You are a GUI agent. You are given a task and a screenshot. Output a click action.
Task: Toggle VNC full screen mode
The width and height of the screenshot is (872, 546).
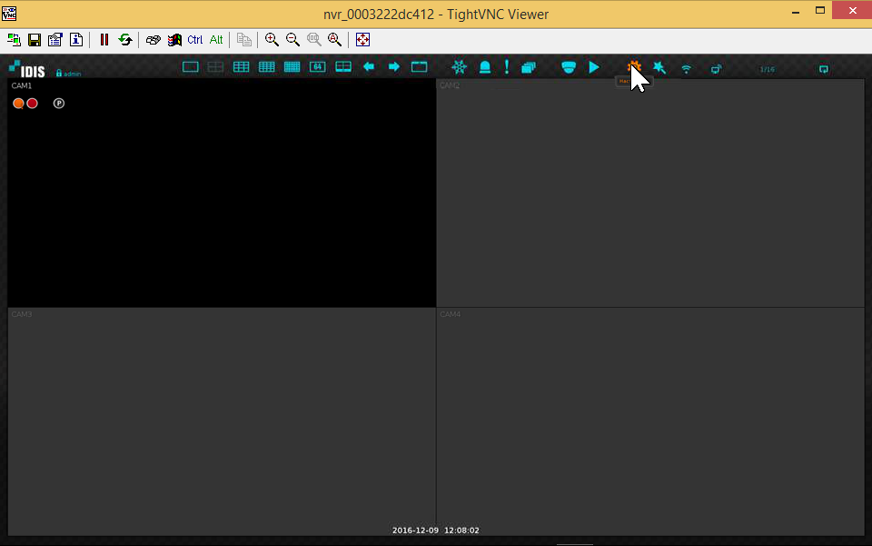tap(362, 39)
